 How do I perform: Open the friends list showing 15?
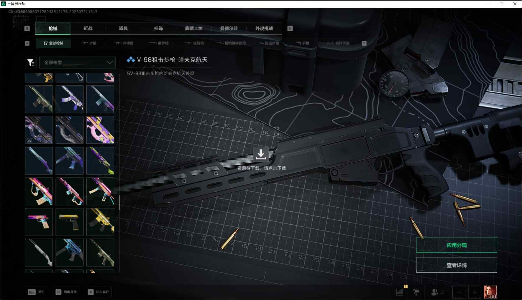pos(438,292)
